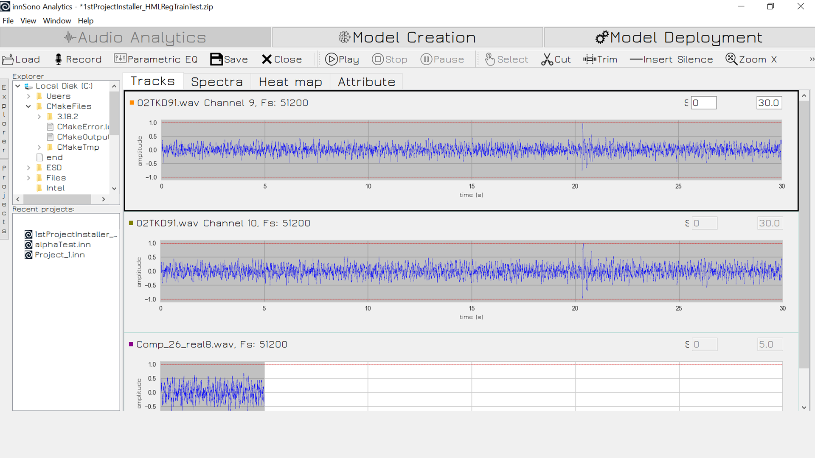The image size is (815, 458).
Task: Select the Tracks tab
Action: pyautogui.click(x=153, y=81)
